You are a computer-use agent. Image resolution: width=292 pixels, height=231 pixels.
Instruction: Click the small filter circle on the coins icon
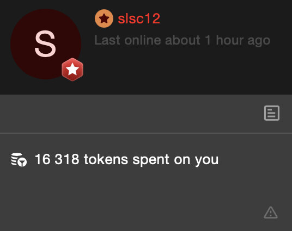[22, 162]
